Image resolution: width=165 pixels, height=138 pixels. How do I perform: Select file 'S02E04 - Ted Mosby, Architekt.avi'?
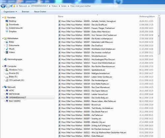(87, 108)
